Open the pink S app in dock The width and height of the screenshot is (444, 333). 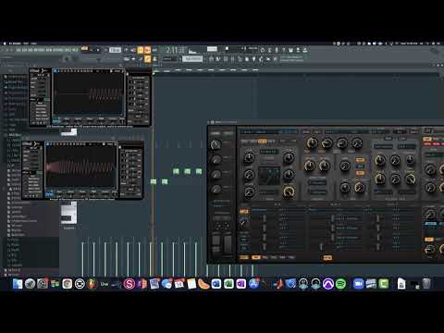(x=129, y=284)
